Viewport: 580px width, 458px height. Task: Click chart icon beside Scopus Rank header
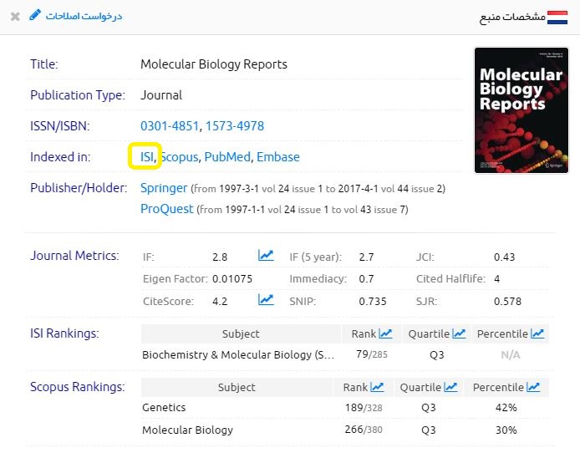click(x=378, y=387)
